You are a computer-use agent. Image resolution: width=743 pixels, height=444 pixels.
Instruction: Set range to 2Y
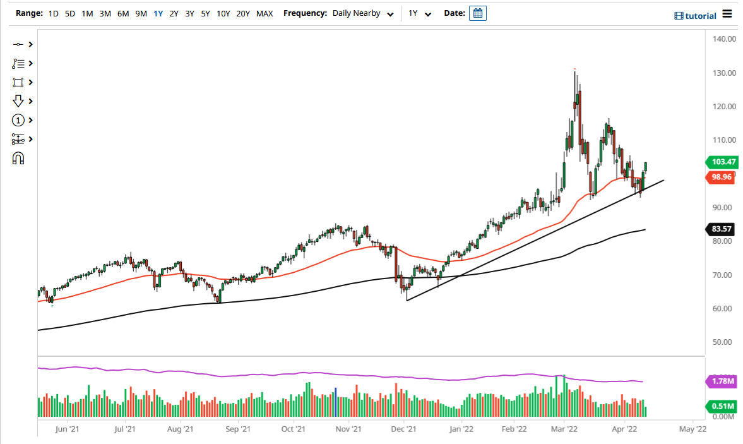[174, 14]
